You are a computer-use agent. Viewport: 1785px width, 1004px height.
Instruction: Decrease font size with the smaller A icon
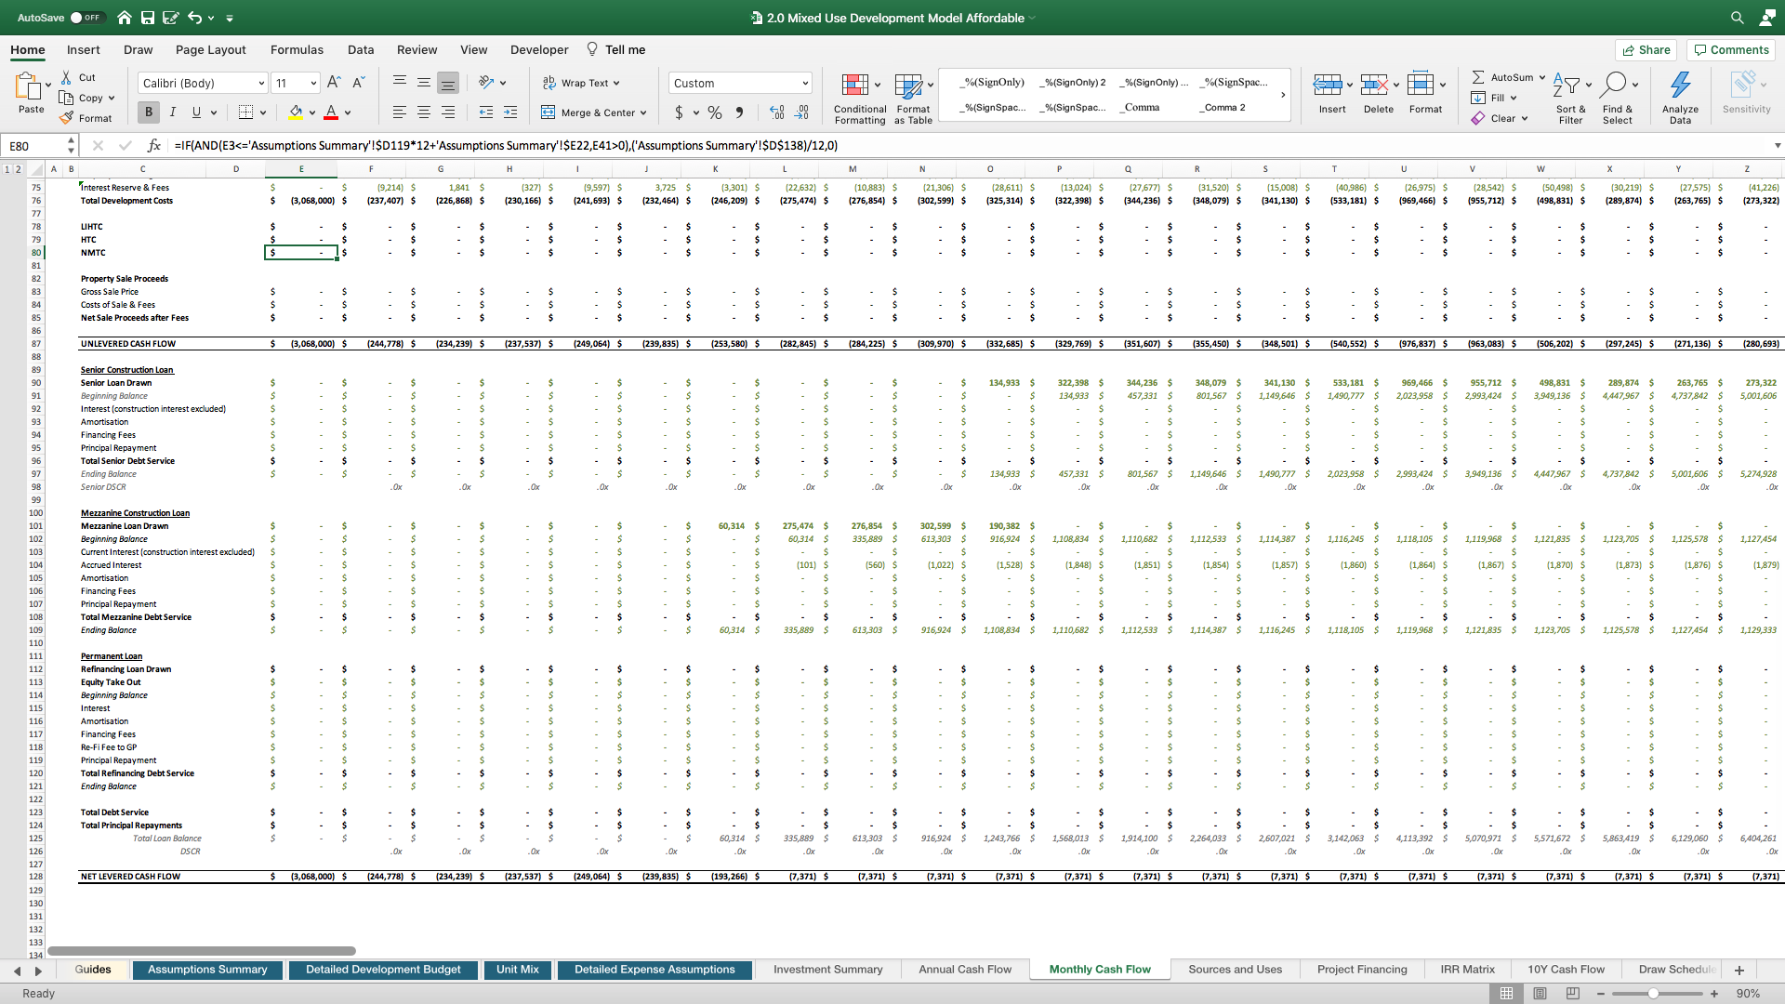coord(359,83)
